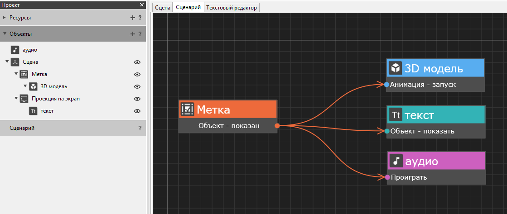The width and height of the screenshot is (507, 214).
Task: Collapse the Проекция на экран node
Action: click(16, 99)
